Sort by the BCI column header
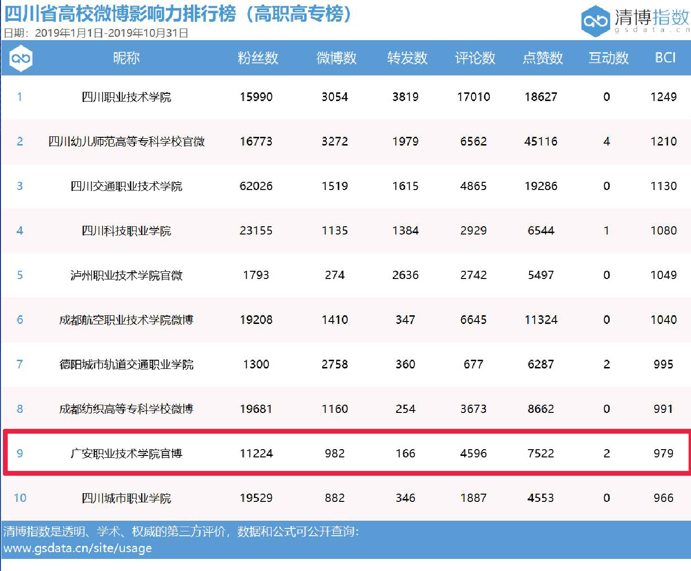The width and height of the screenshot is (691, 571). [x=665, y=58]
